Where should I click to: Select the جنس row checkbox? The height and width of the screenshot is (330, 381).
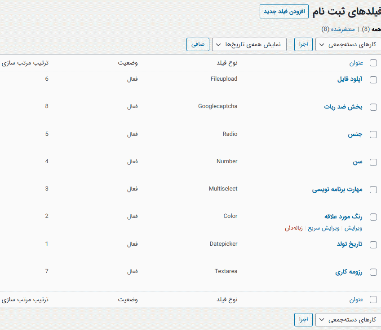[373, 135]
